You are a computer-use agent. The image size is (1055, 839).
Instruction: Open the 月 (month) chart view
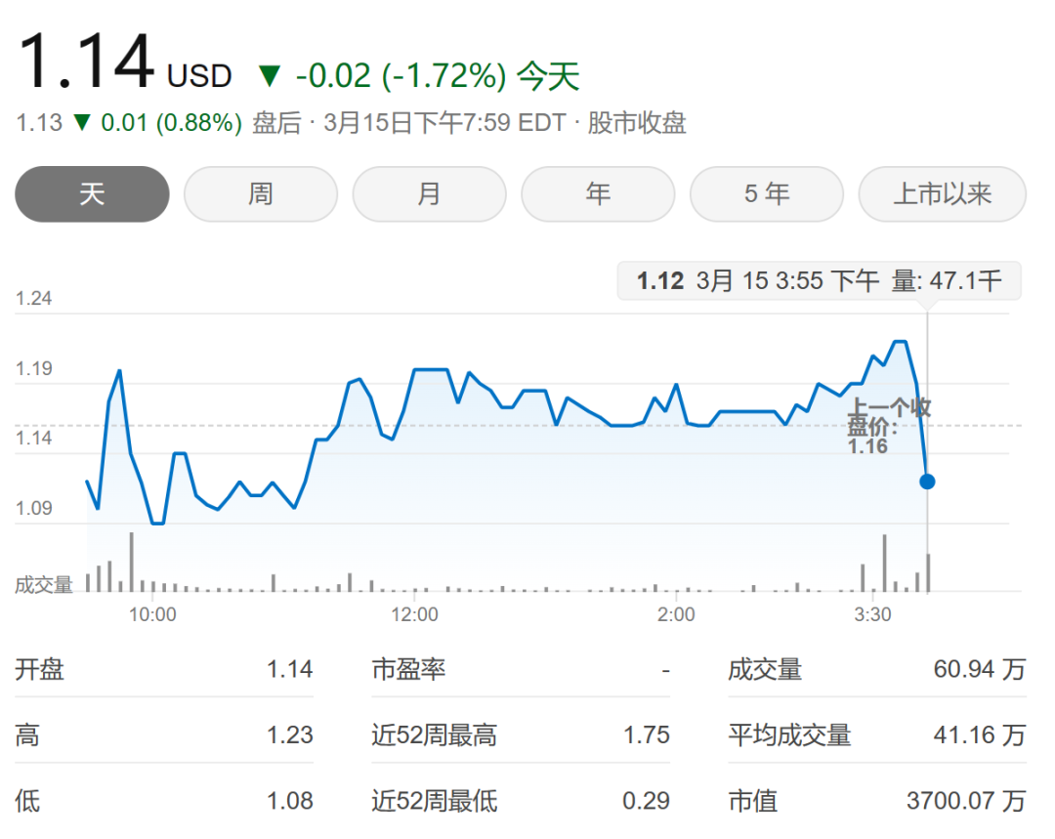429,194
